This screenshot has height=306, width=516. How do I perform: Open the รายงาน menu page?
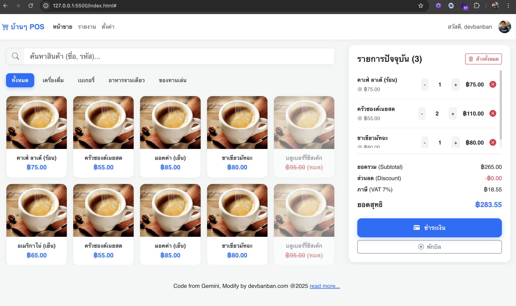[87, 27]
